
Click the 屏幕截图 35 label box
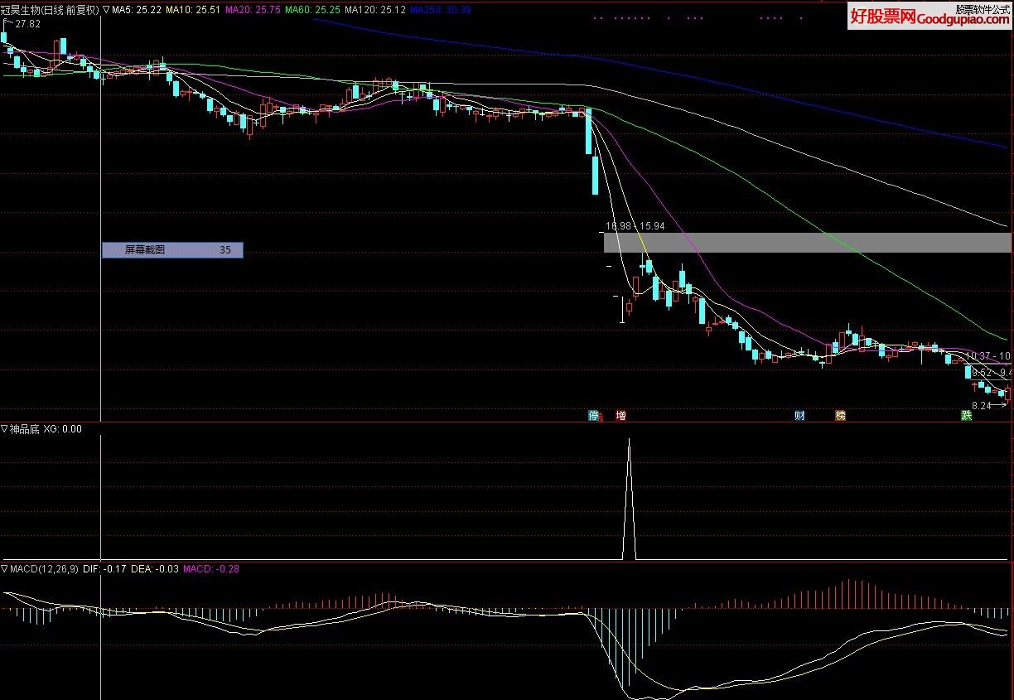[x=172, y=249]
